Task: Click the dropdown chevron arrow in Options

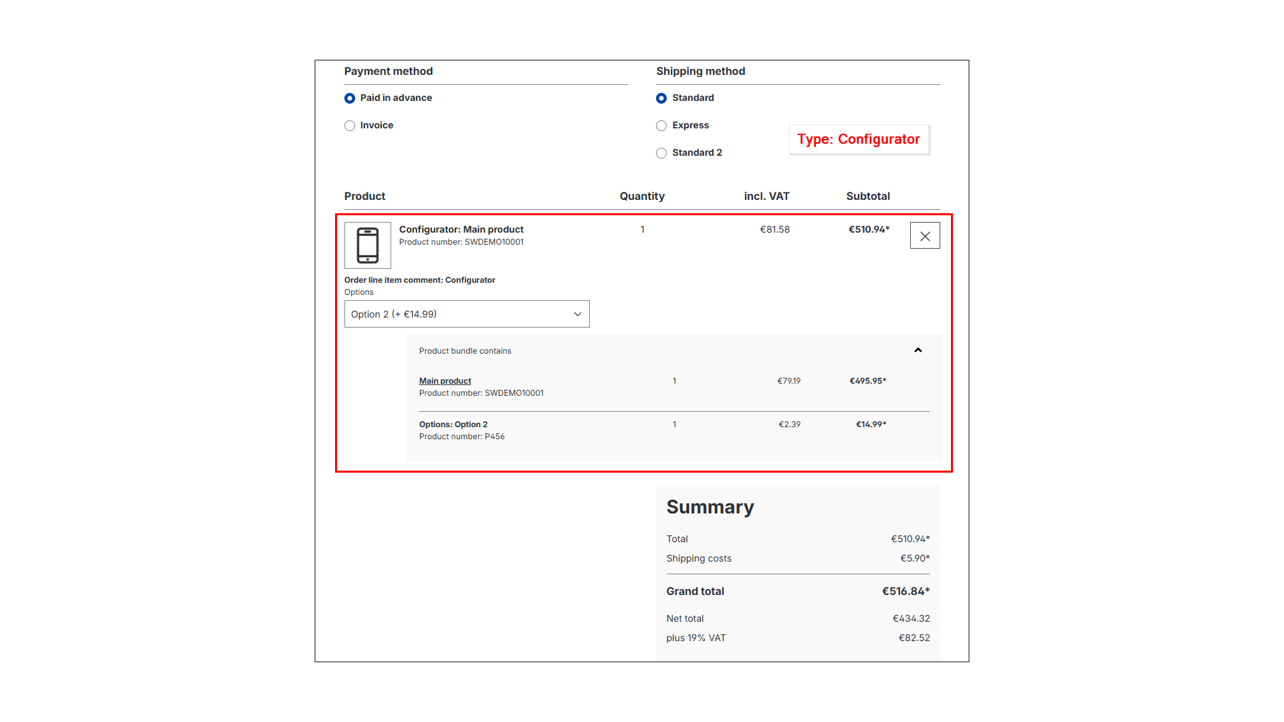Action: point(577,314)
